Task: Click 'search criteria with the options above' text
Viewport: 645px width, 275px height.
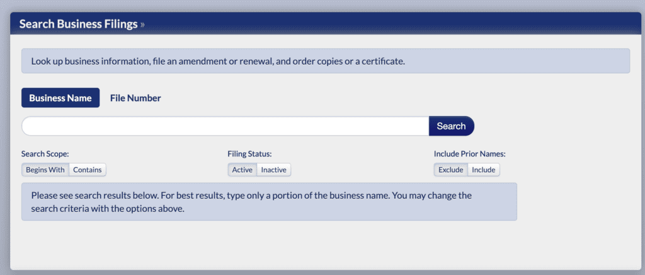Action: coord(107,209)
